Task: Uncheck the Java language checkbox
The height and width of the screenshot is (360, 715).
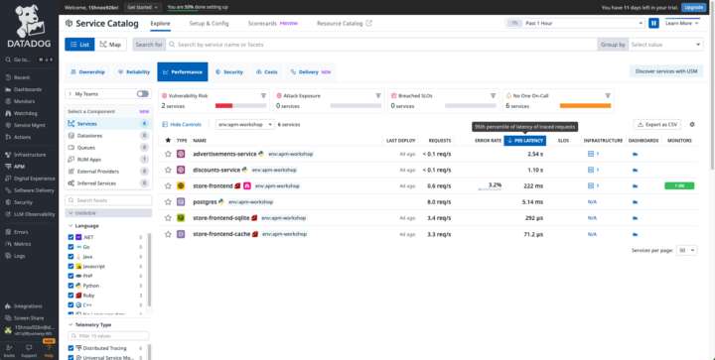Action: click(71, 257)
